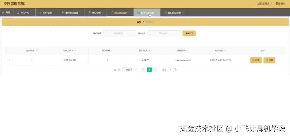Click the home icon beside 首页

(x=3, y=13)
